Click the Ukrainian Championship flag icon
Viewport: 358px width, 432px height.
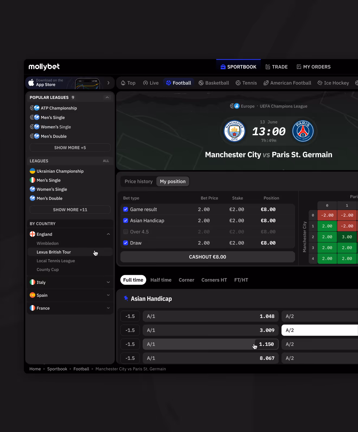33,171
